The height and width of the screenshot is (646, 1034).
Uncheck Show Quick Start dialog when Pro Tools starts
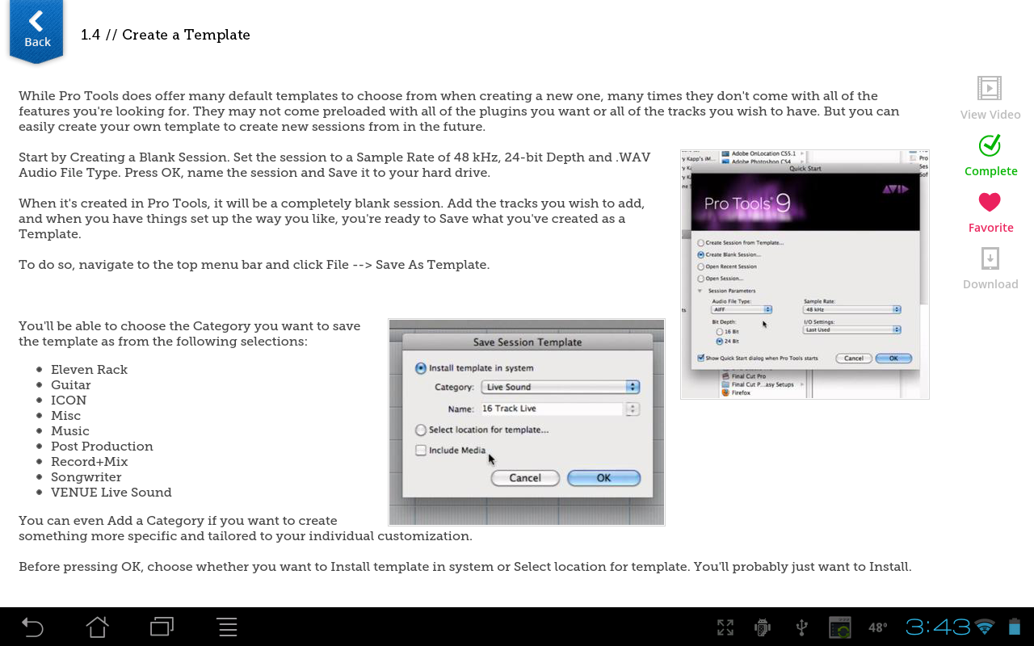click(x=700, y=358)
